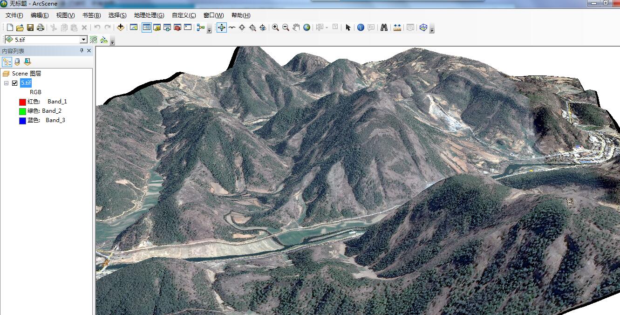Click the blue Band_3 color swatch
This screenshot has height=315, width=620.
tap(22, 120)
